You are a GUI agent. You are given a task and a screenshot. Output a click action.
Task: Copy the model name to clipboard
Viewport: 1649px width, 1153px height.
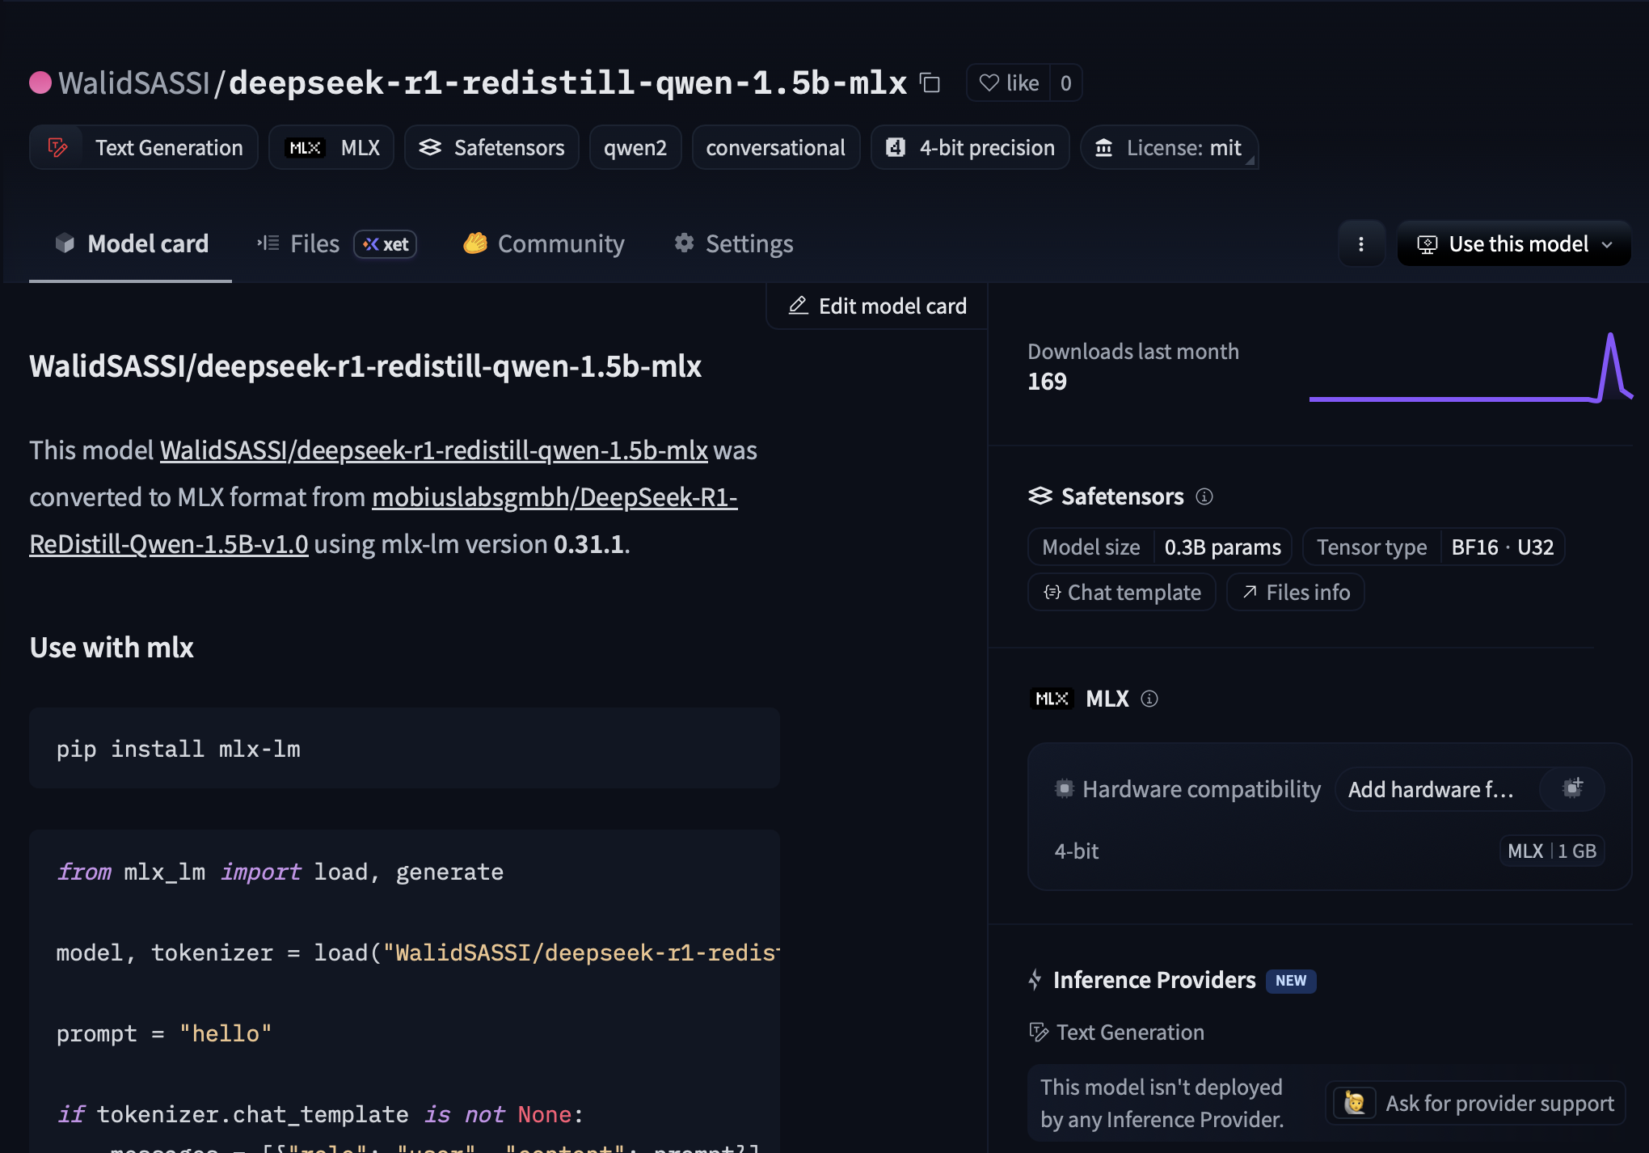(930, 82)
